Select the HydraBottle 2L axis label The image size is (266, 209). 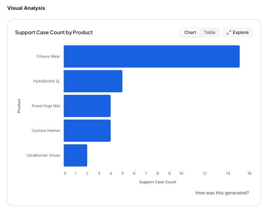tap(47, 81)
